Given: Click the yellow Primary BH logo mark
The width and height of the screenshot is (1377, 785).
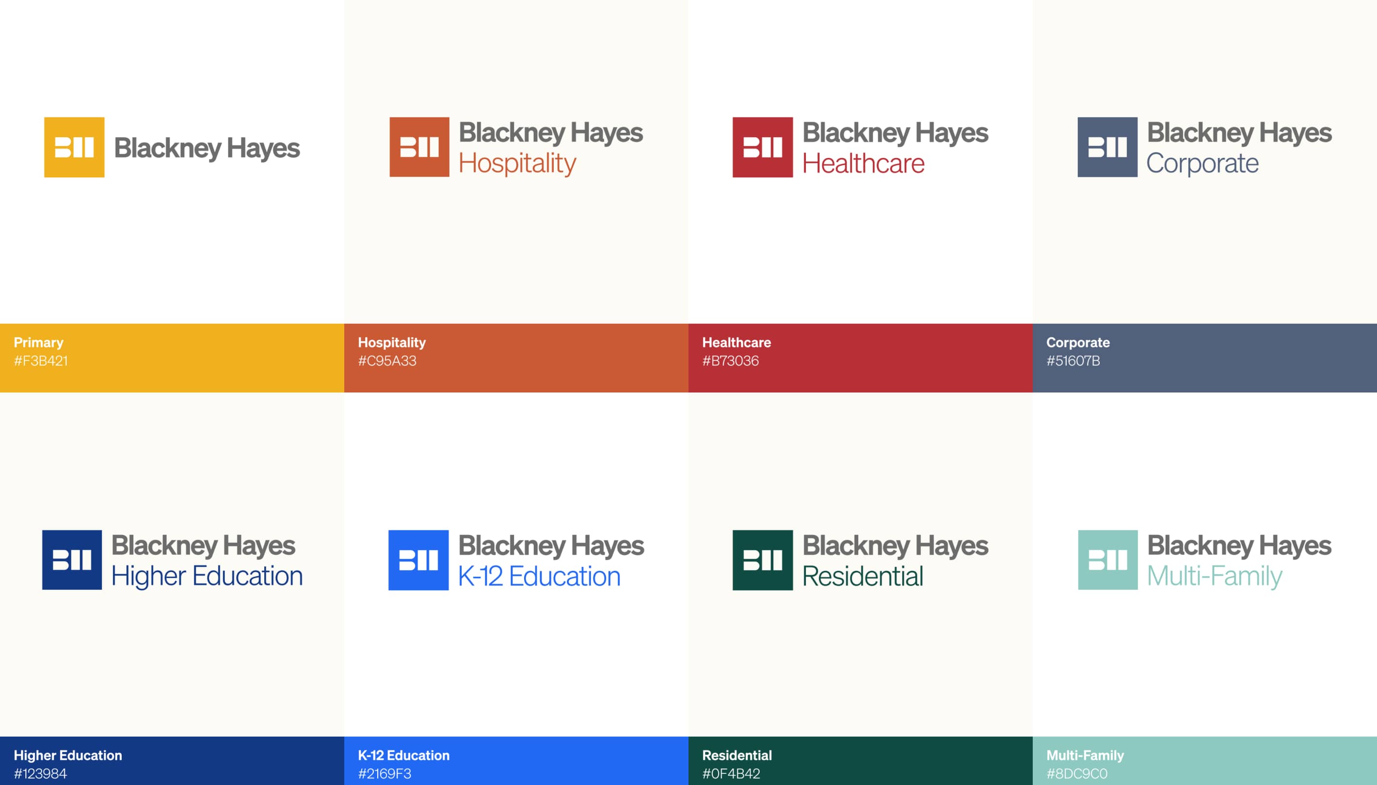Looking at the screenshot, I should point(75,147).
